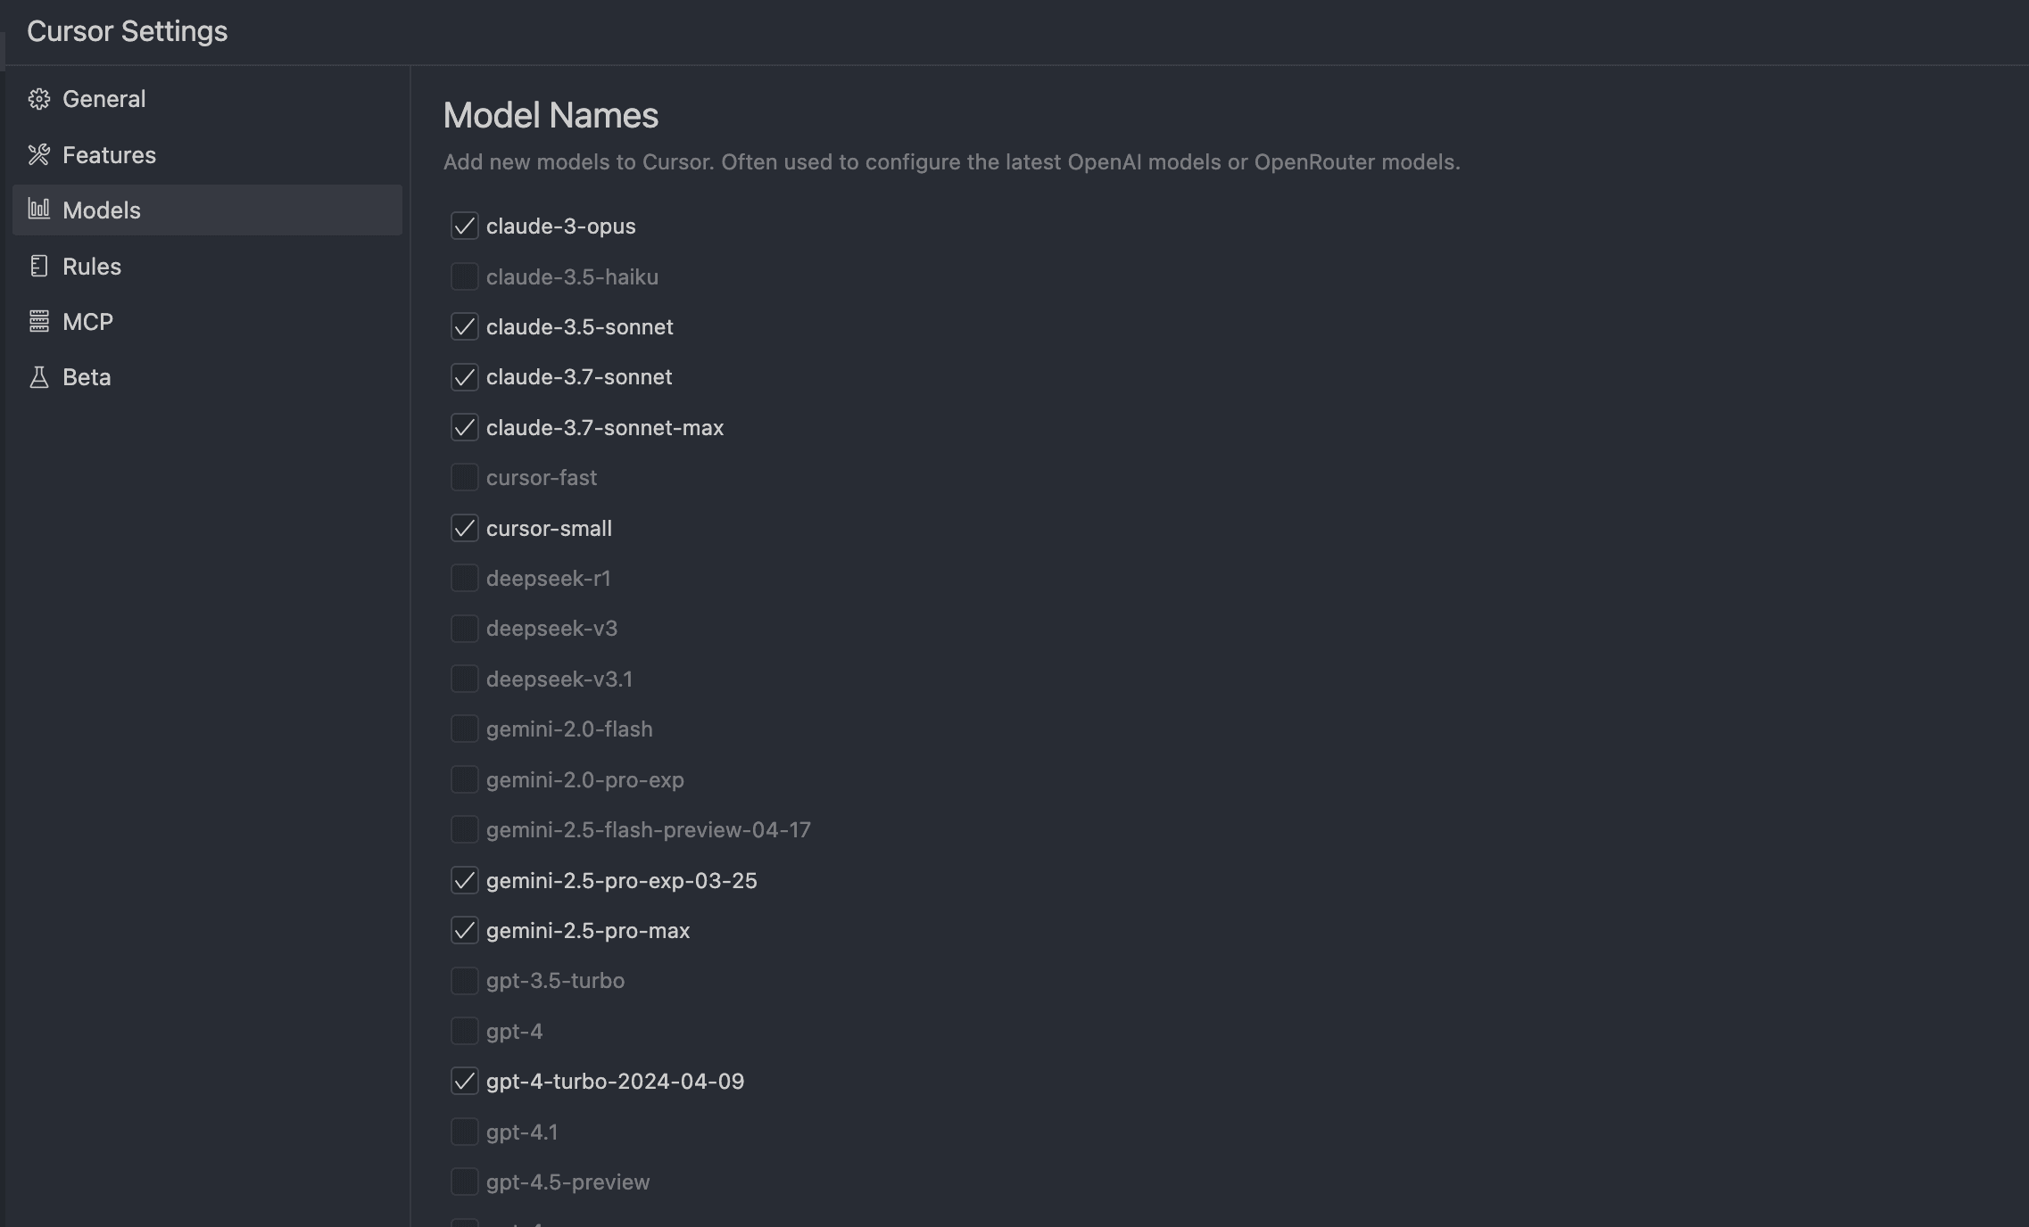Enable the claude-3.5-haiku model
2029x1227 pixels.
(x=464, y=276)
